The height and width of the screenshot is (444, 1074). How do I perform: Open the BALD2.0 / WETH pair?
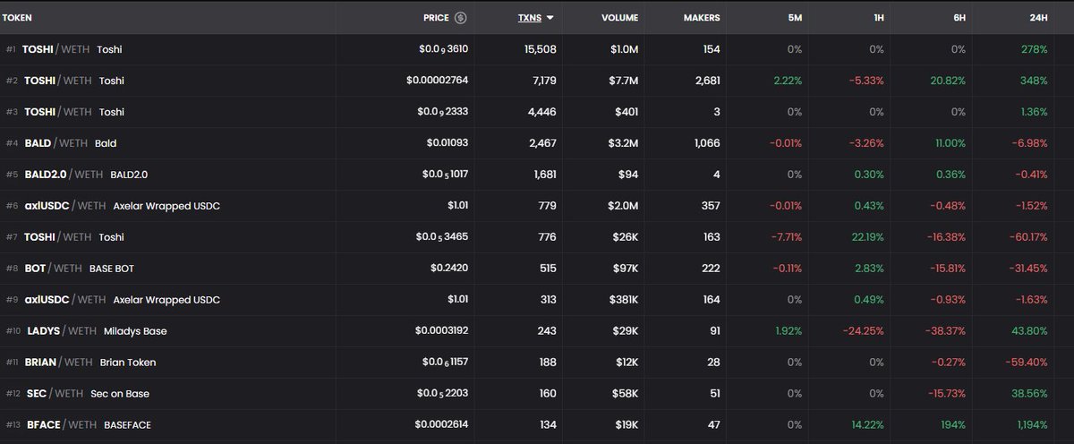537,175
